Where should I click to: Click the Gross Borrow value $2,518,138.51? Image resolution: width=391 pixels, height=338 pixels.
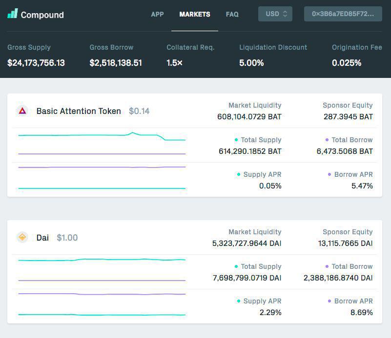(116, 63)
